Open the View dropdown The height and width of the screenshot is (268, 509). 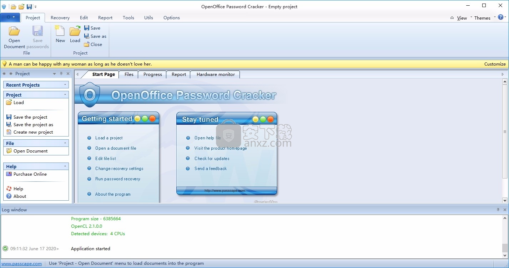pos(462,18)
